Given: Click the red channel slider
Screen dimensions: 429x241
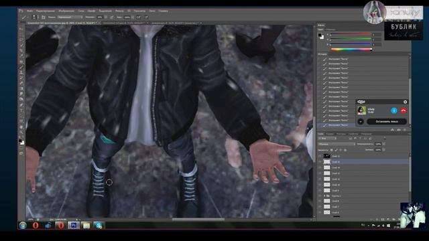Looking at the screenshot, I should click(351, 35).
